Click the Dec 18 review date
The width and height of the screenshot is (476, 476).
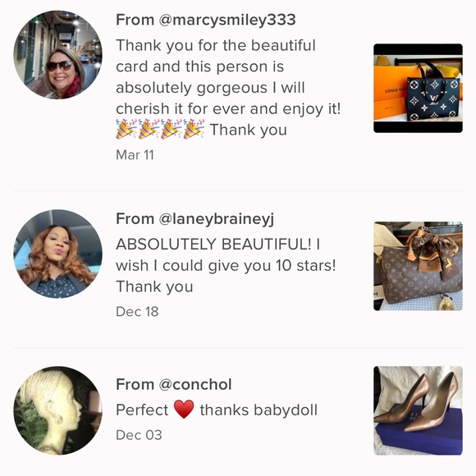click(x=137, y=312)
